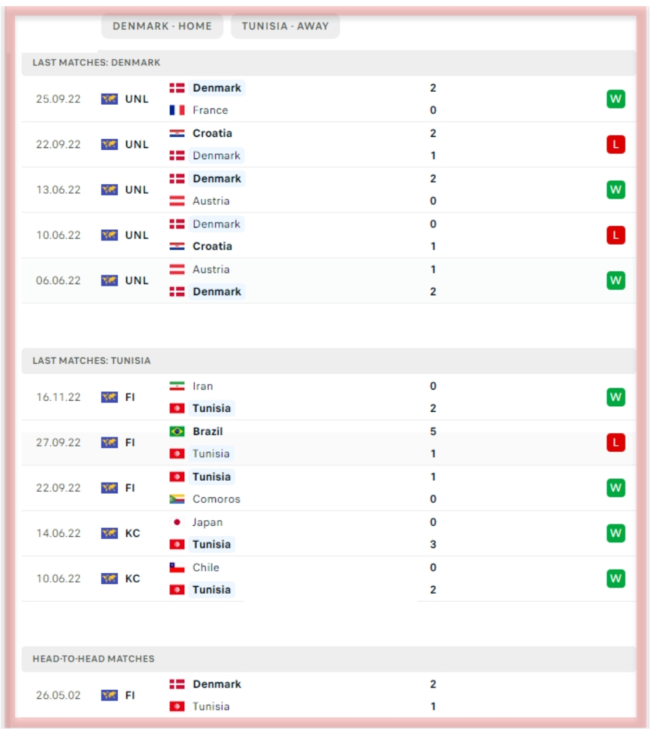Open the 26.05.02 head-to-head match row
Screen dimensions: 657x736
click(x=308, y=695)
